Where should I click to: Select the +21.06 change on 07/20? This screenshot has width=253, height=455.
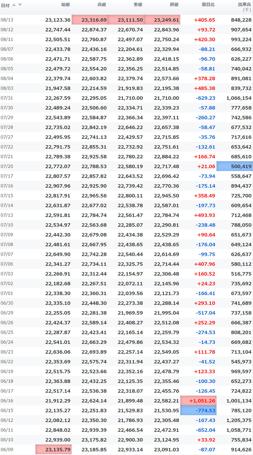tap(206, 166)
